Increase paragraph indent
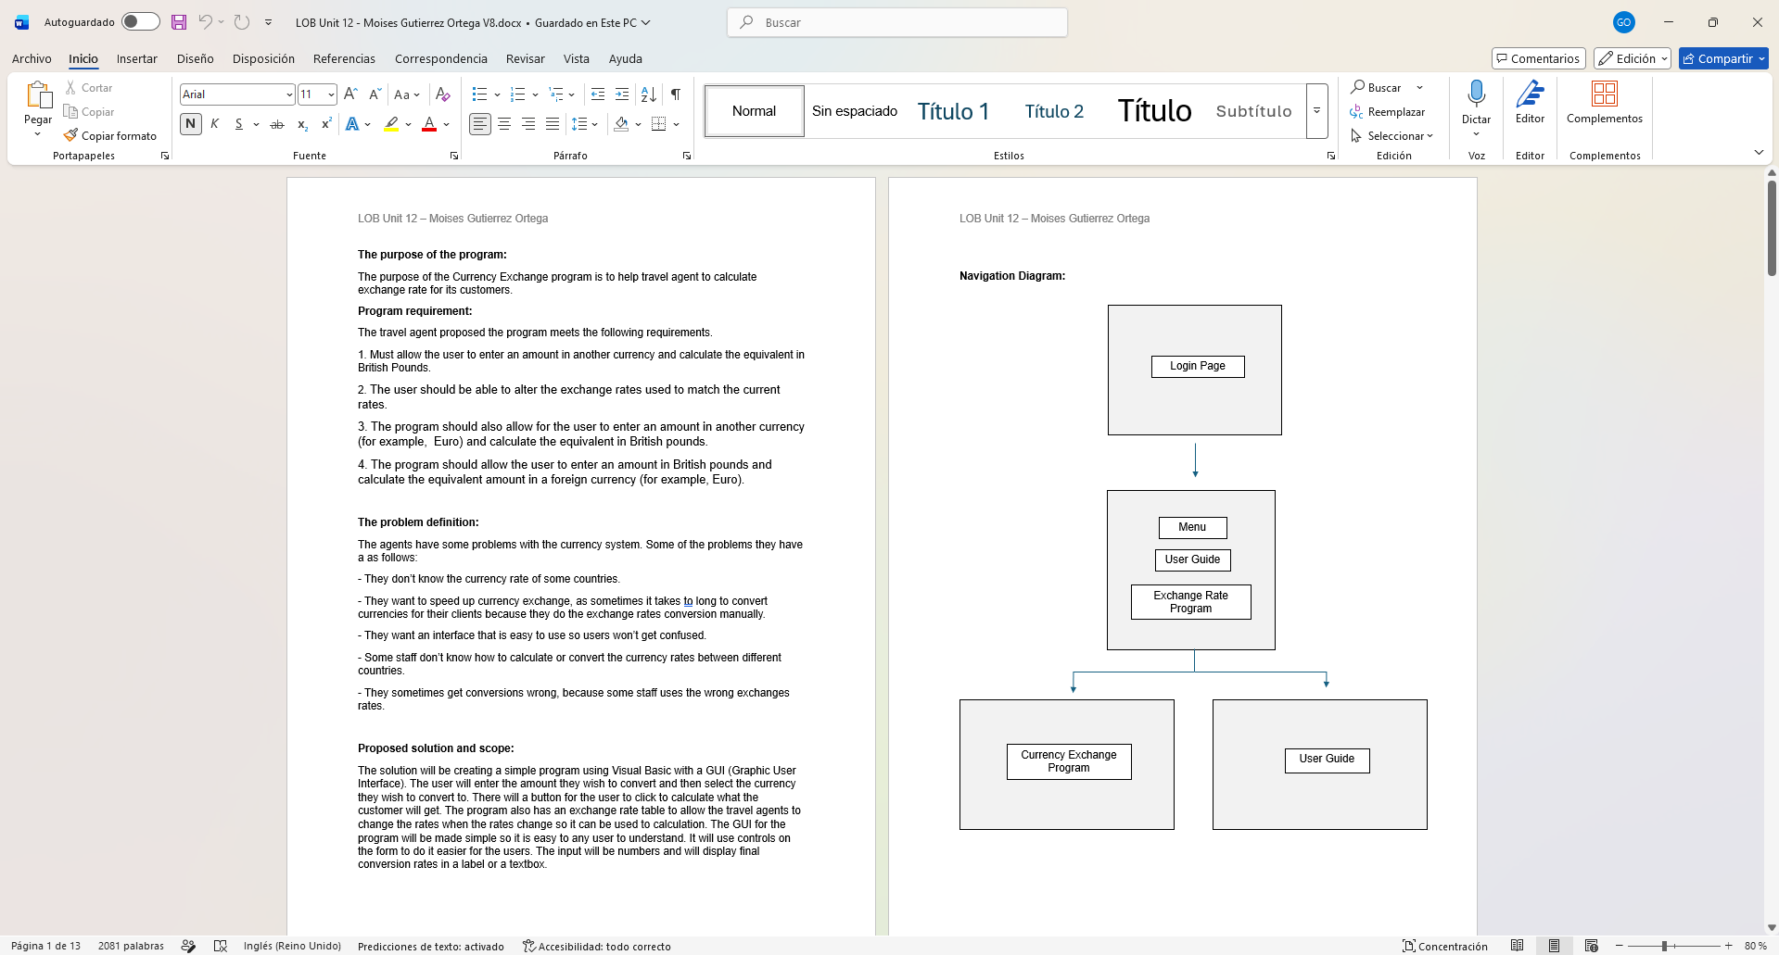The height and width of the screenshot is (955, 1779). 622,94
